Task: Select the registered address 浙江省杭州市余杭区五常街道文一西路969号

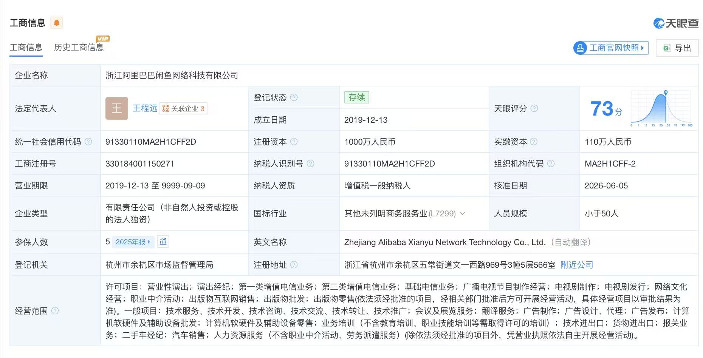Action: (x=450, y=265)
